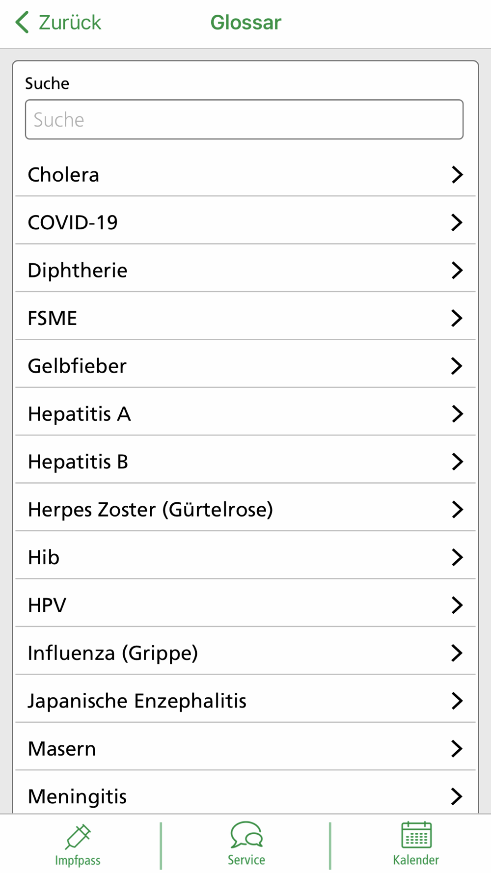Switch to the Kalender tab label
Image resolution: width=491 pixels, height=873 pixels.
tap(416, 860)
